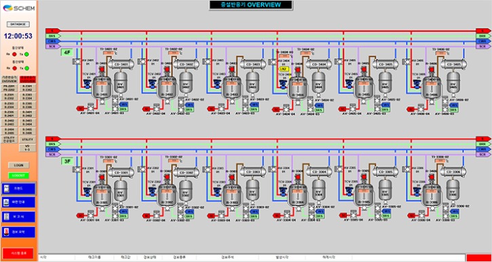Click the TI-3401-02 temperature value field
Image resolution: width=492 pixels, height=262 pixels.
pos(109,53)
